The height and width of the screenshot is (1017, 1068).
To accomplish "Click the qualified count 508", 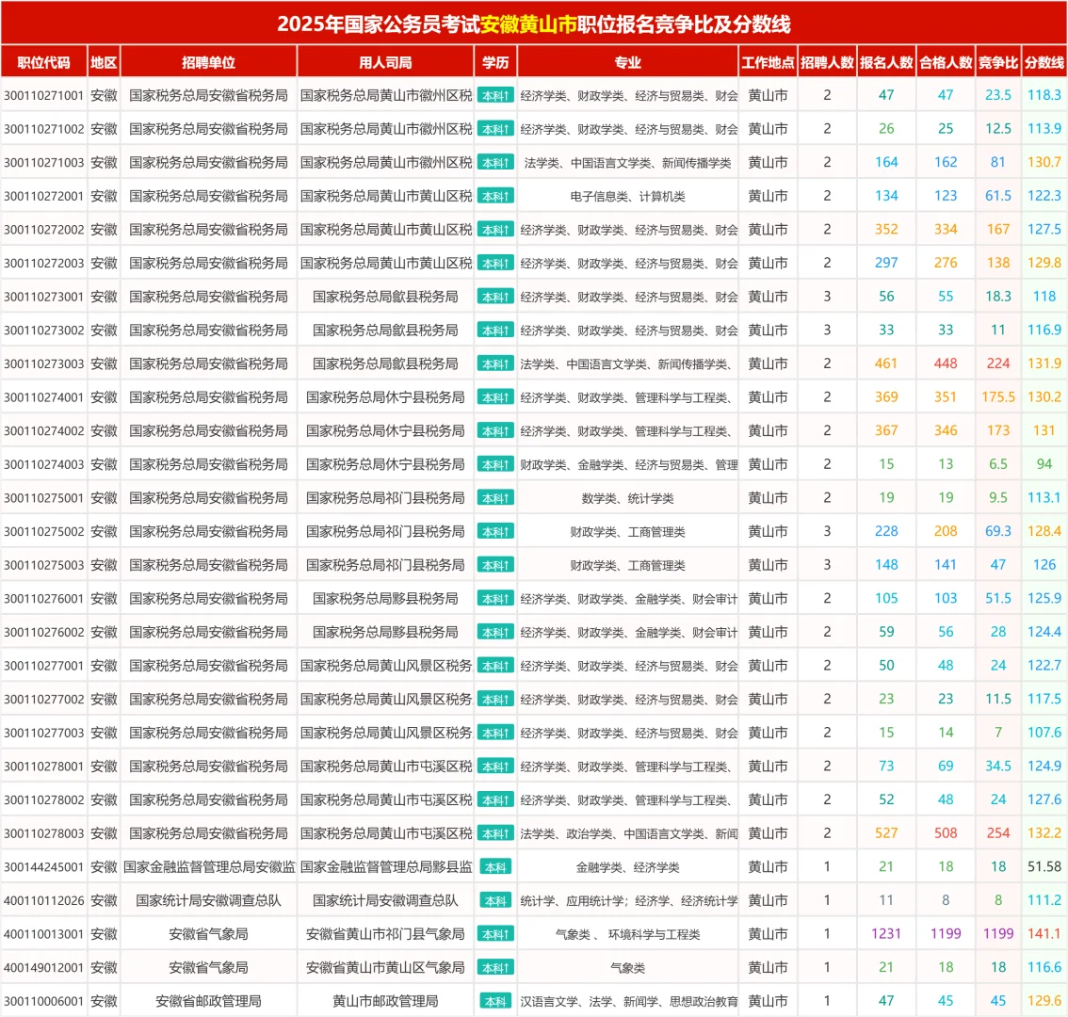I will (946, 833).
